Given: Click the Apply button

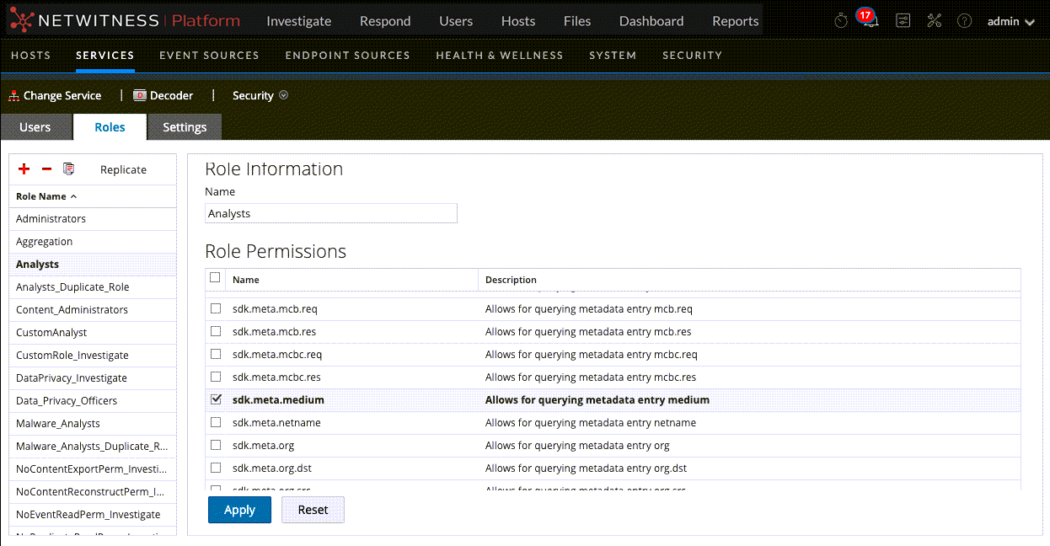Looking at the screenshot, I should point(239,510).
